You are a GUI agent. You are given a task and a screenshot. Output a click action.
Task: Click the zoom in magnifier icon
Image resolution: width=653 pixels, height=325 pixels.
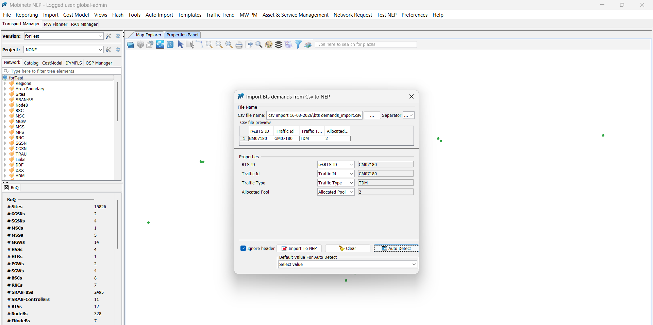click(x=209, y=44)
